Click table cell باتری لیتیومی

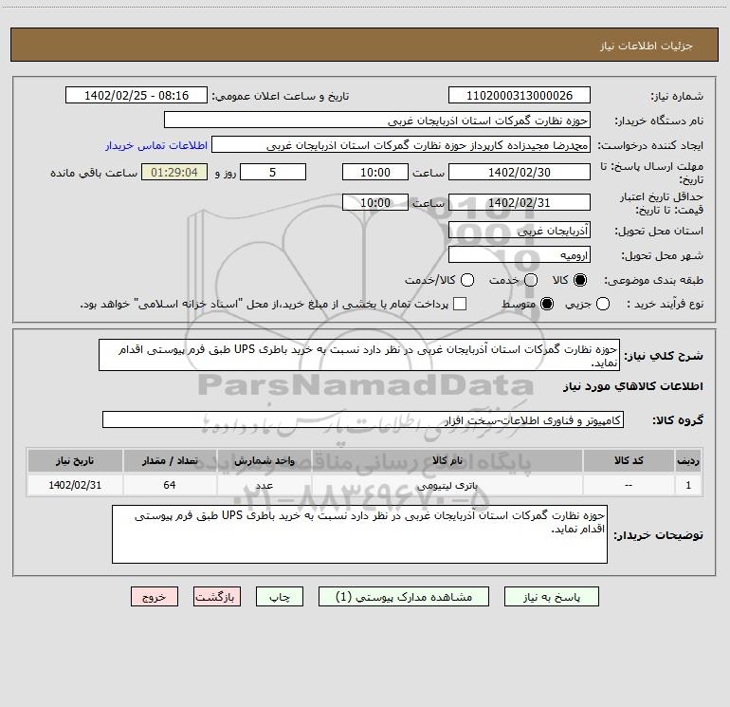click(447, 485)
